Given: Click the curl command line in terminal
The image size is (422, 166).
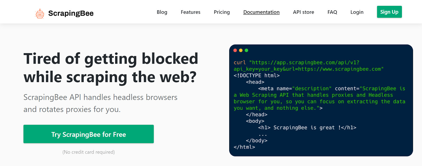Looking at the screenshot, I should click(x=296, y=63).
